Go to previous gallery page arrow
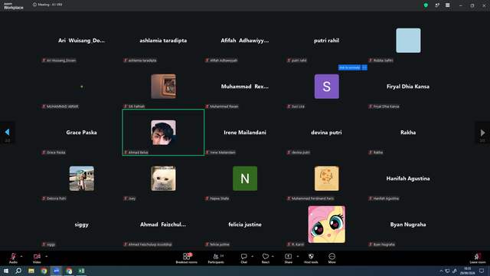Viewport: 490px width, 276px height. click(8, 133)
